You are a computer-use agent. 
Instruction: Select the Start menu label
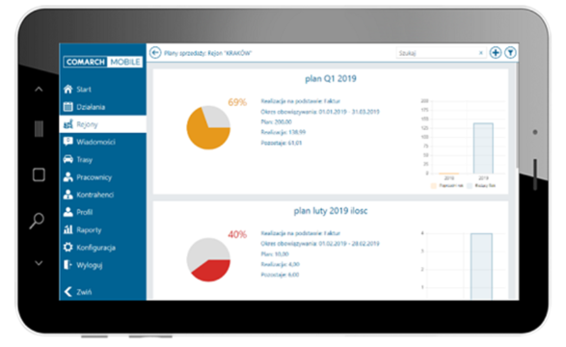pos(84,90)
